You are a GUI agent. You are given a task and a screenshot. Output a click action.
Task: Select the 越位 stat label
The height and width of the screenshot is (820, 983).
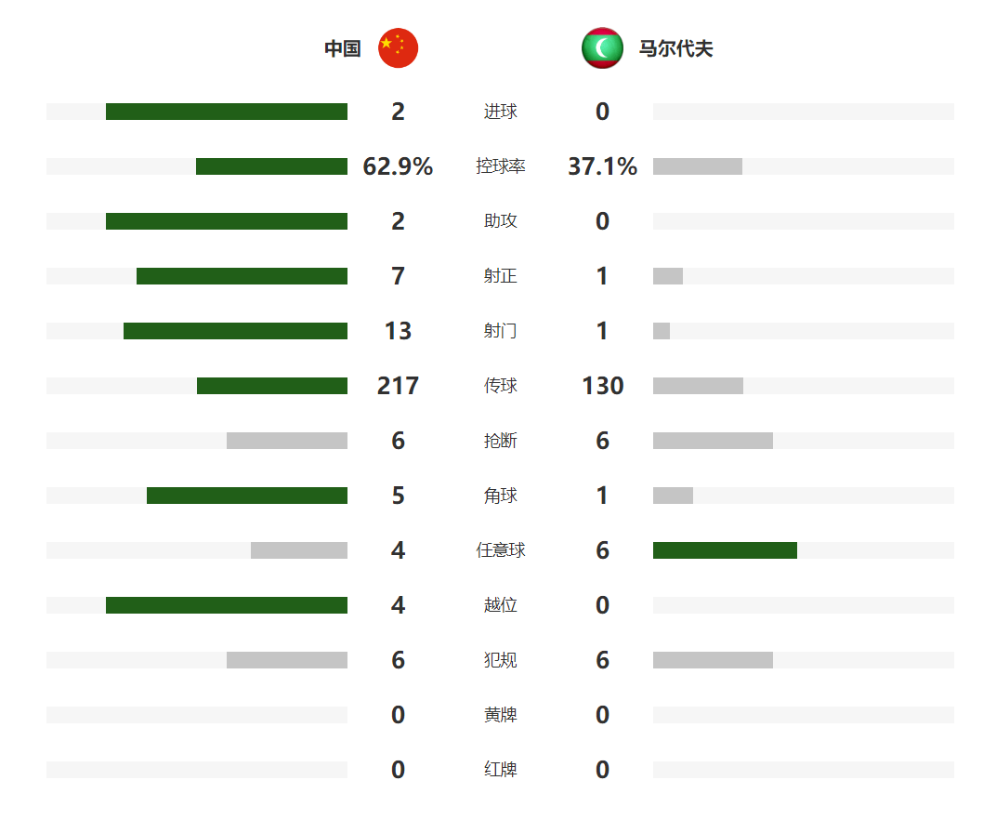500,605
